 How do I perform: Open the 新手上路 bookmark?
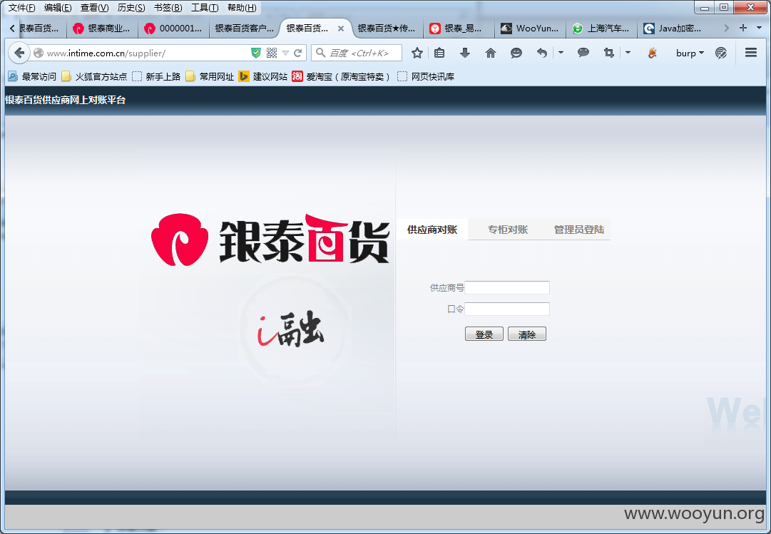156,77
